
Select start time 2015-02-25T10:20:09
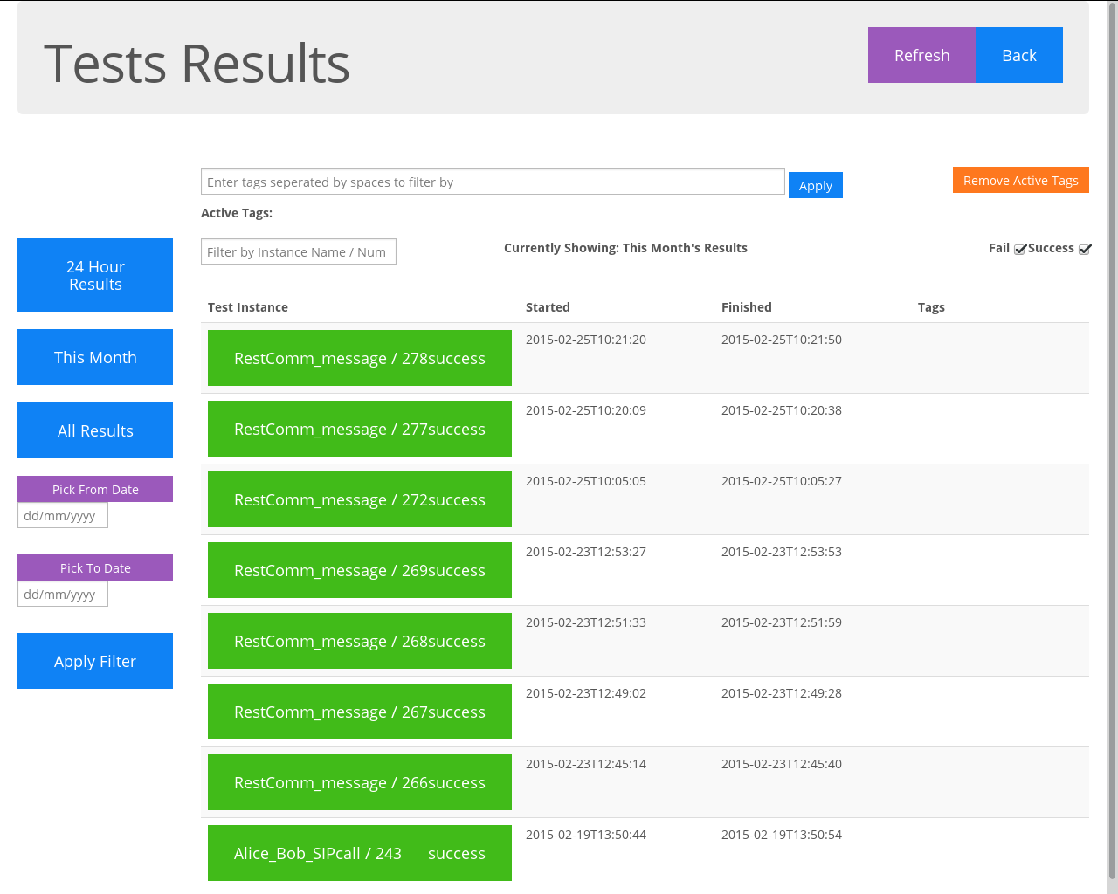(x=586, y=410)
